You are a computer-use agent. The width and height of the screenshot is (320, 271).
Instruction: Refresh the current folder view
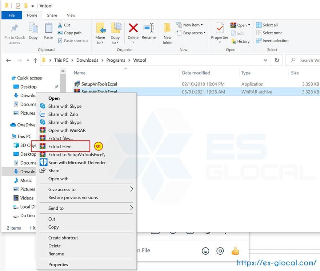tap(277, 60)
